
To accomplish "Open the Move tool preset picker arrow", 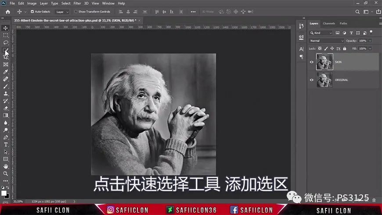I will tap(25, 12).
